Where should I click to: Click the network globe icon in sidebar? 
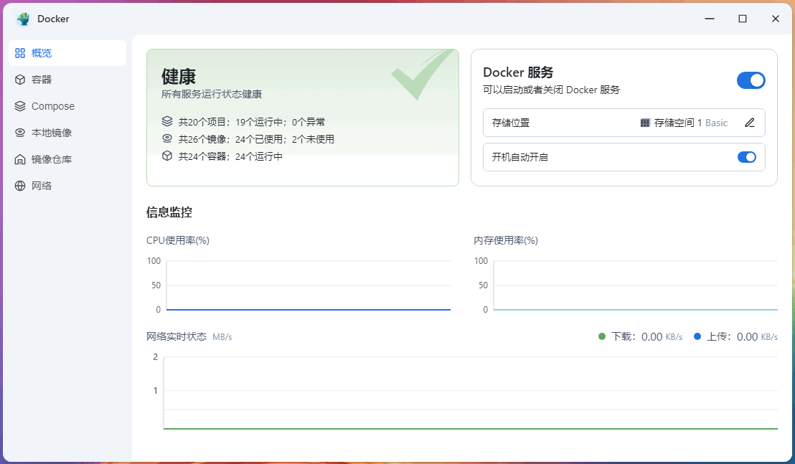point(20,186)
